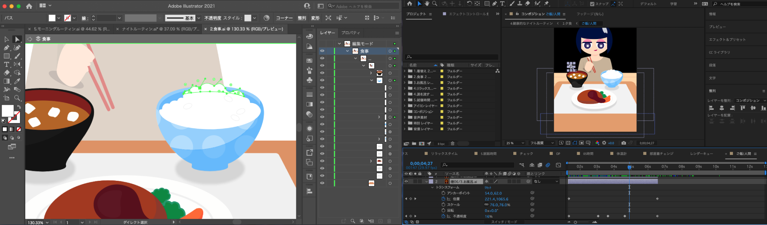Image resolution: width=767 pixels, height=225 pixels.
Task: Select the Pen tool in Illustrator
Action: pyautogui.click(x=6, y=48)
